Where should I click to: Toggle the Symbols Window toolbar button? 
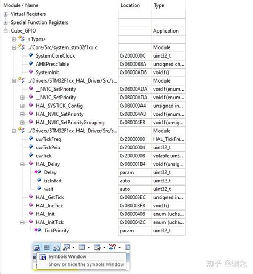[37, 247]
